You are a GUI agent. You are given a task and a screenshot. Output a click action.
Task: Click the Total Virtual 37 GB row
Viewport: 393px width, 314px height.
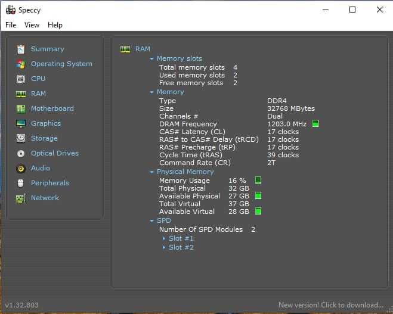[x=205, y=204]
